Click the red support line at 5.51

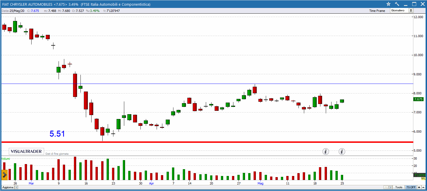coord(207,142)
